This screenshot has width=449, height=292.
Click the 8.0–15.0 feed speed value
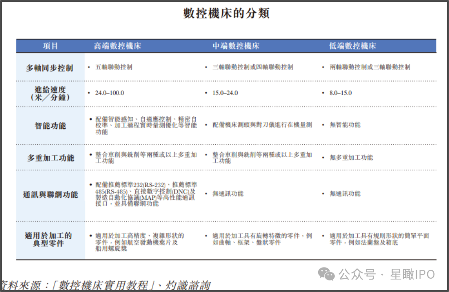click(340, 93)
